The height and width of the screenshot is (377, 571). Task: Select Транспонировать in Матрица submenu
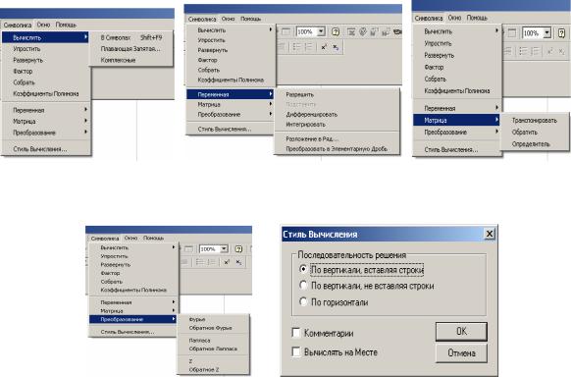(x=535, y=120)
